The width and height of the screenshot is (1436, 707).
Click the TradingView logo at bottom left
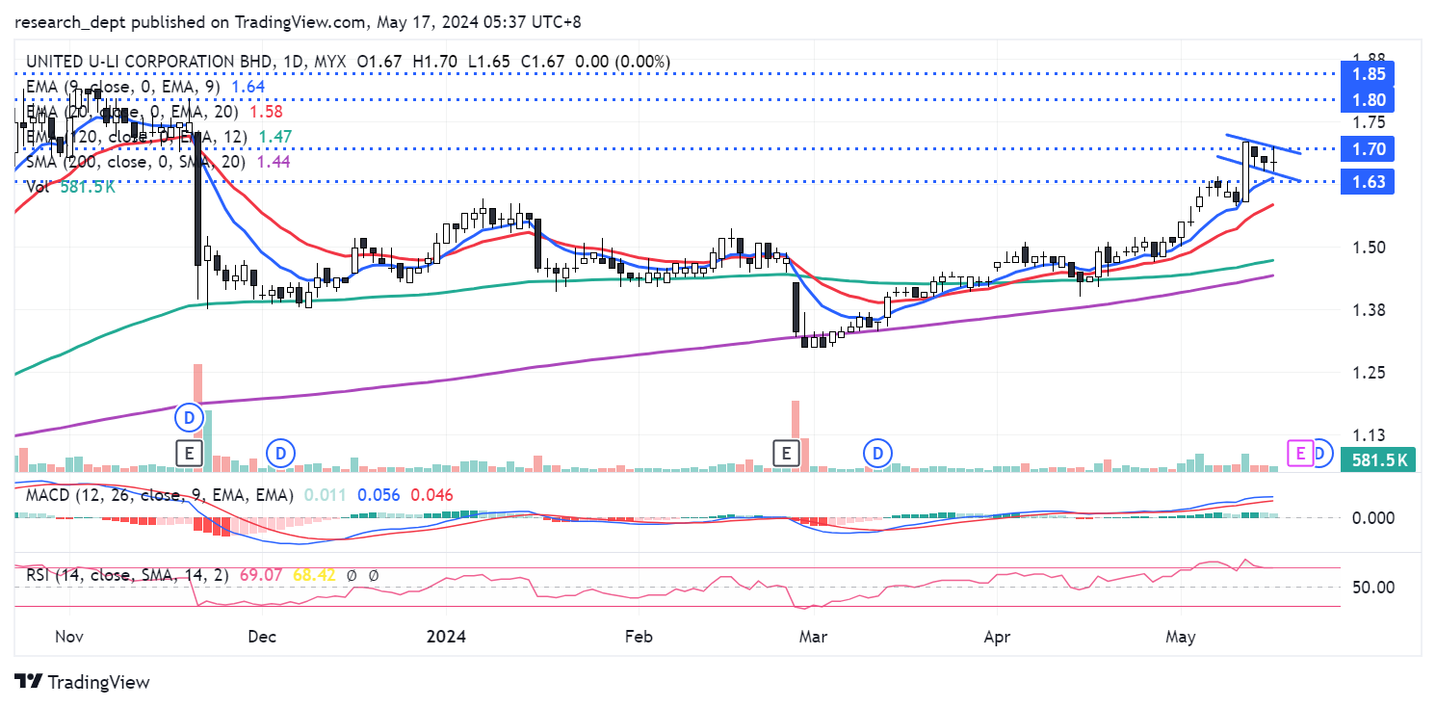[x=83, y=682]
